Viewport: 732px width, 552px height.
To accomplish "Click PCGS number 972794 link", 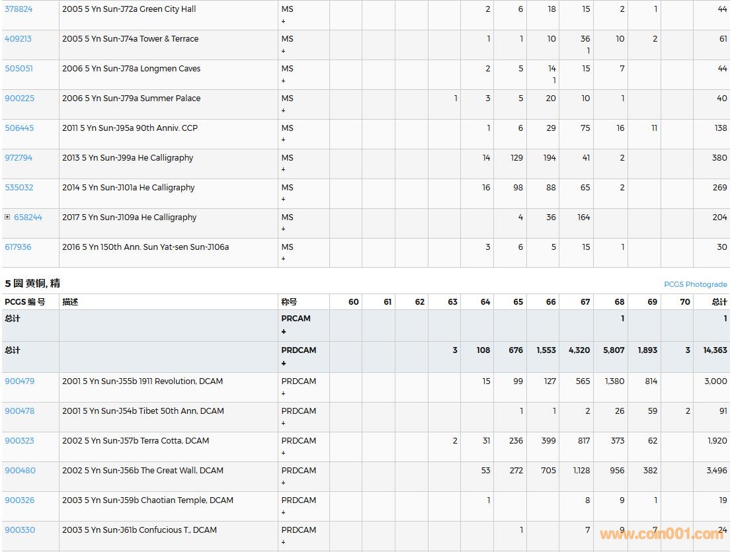I will click(19, 158).
